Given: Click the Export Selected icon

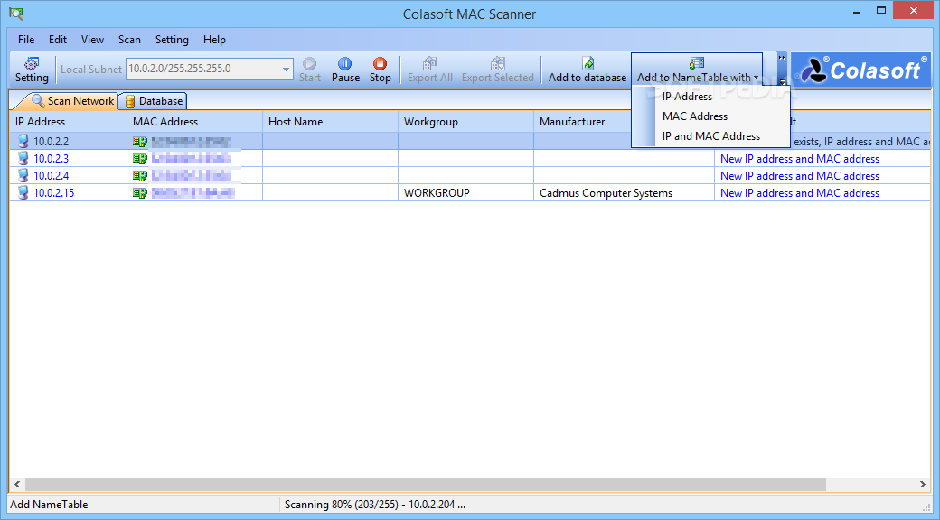Looking at the screenshot, I should pyautogui.click(x=498, y=63).
